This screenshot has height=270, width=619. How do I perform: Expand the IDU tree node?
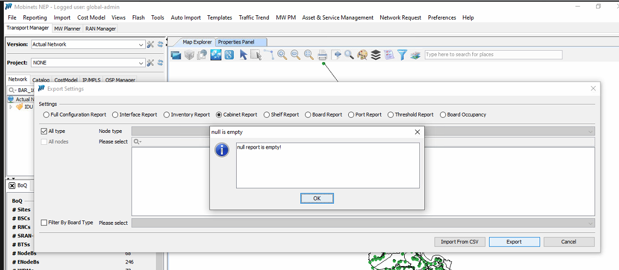pyautogui.click(x=11, y=107)
